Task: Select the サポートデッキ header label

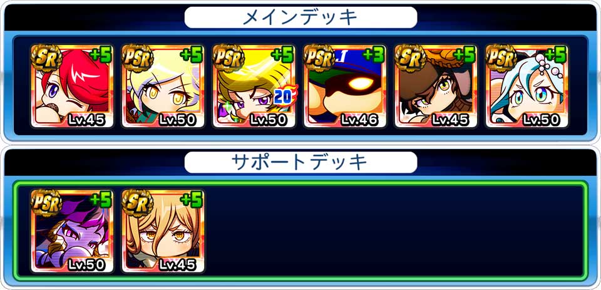Action: tap(300, 162)
